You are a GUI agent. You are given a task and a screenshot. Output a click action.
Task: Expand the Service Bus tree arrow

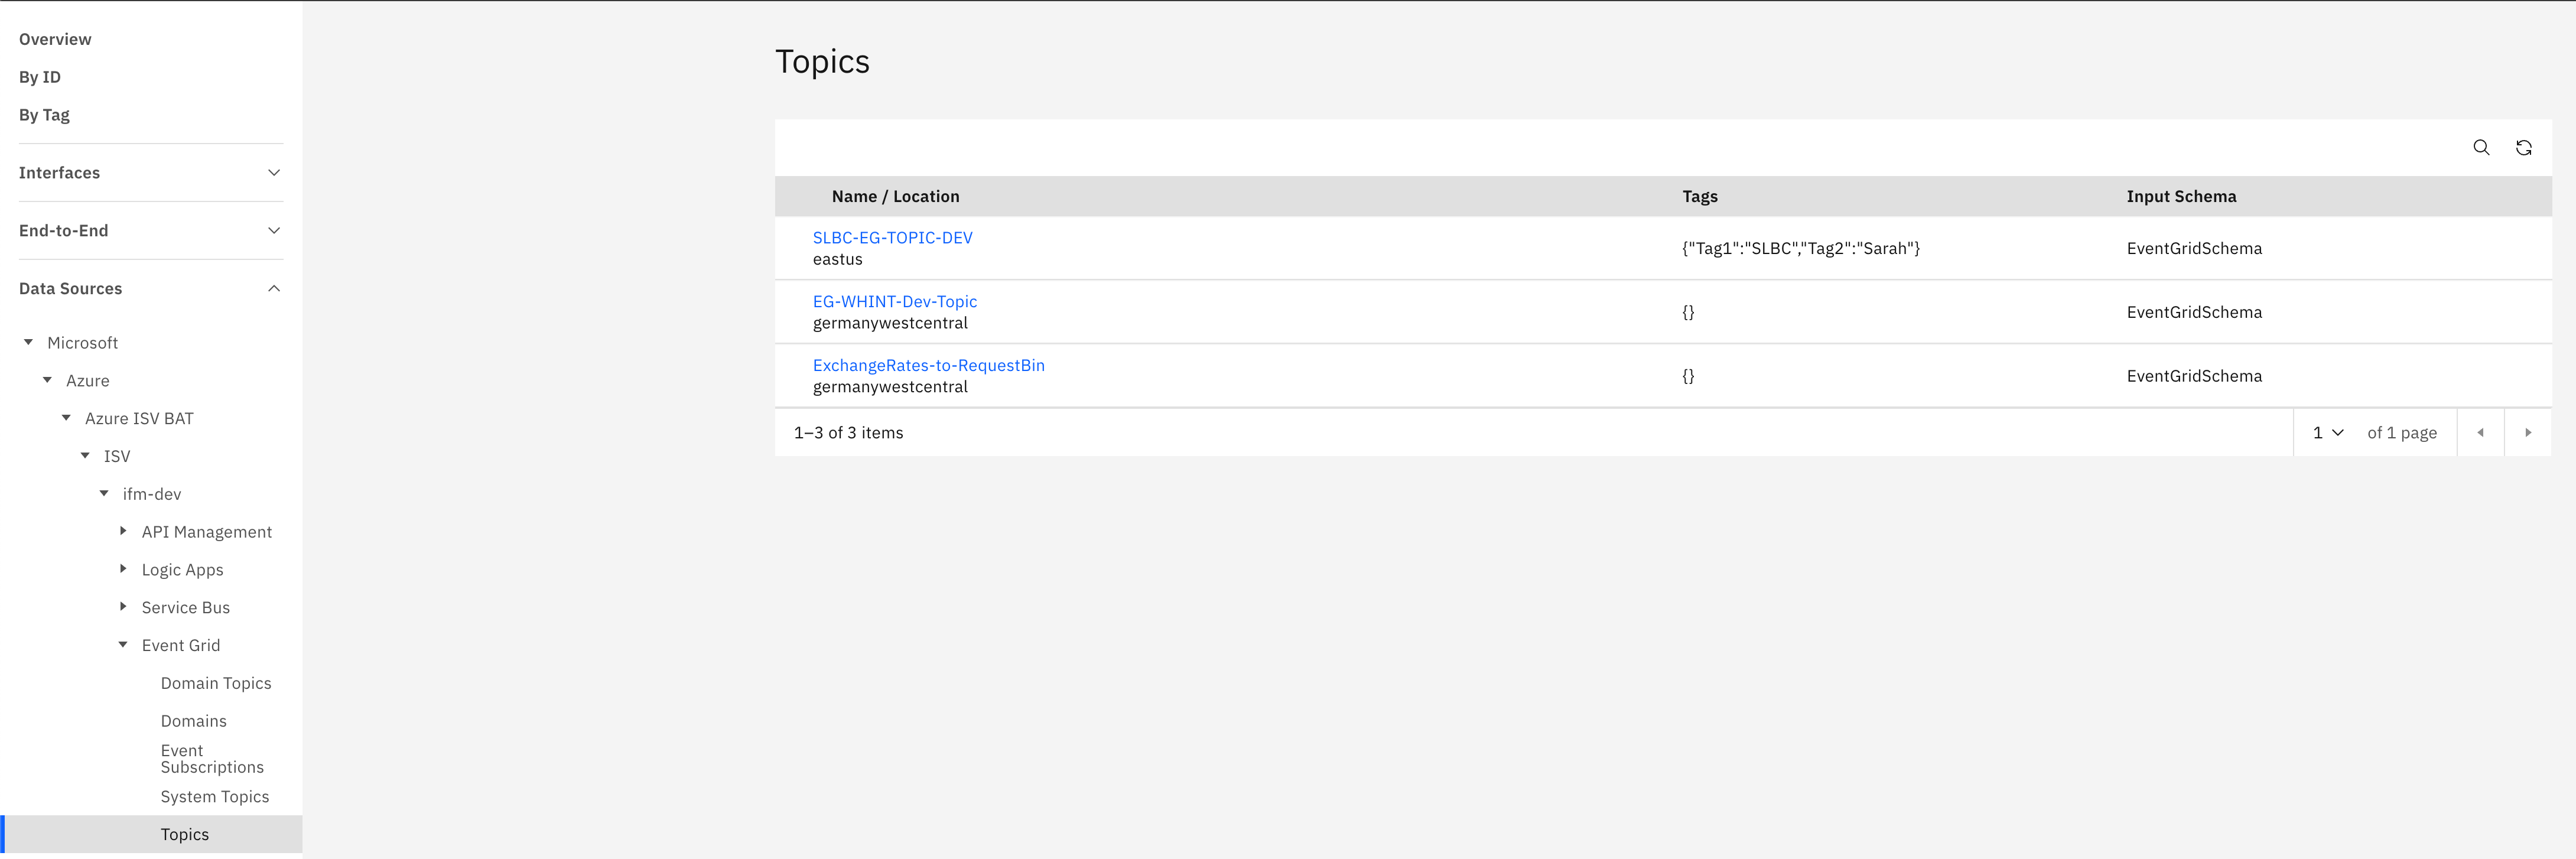(123, 607)
